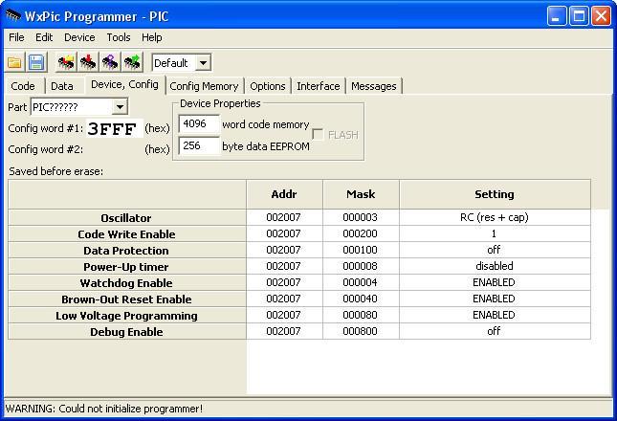This screenshot has width=617, height=421.
Task: Click the Saved before erase label
Action: coord(55,171)
